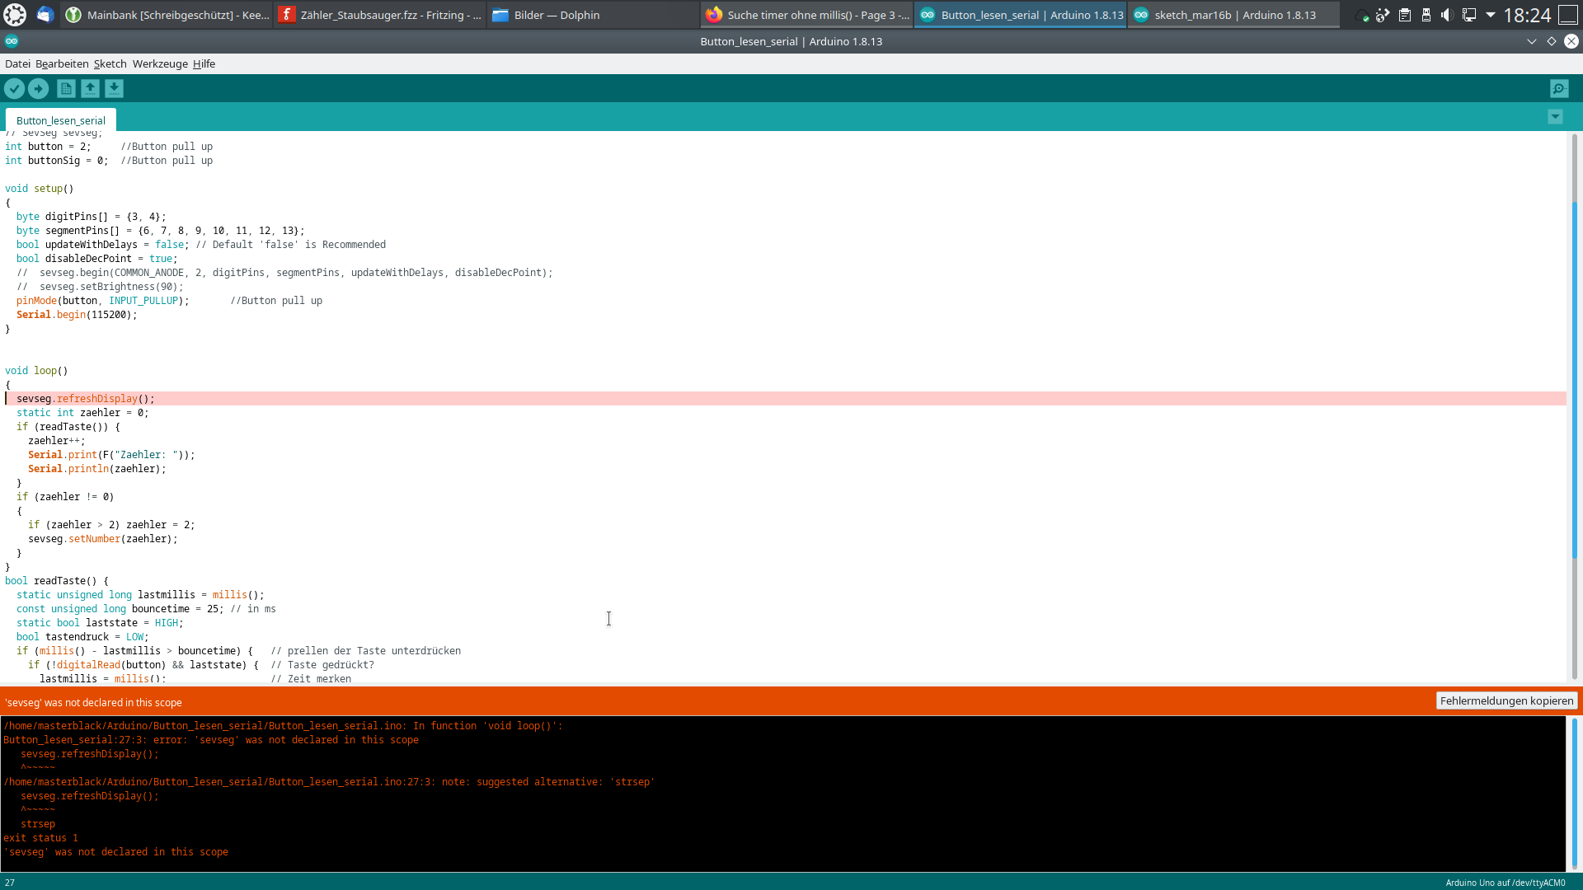
Task: Expand hidden system tray icons arrow
Action: [1491, 15]
